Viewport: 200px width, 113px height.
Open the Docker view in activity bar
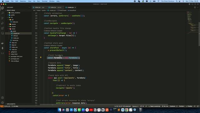(x=2, y=43)
